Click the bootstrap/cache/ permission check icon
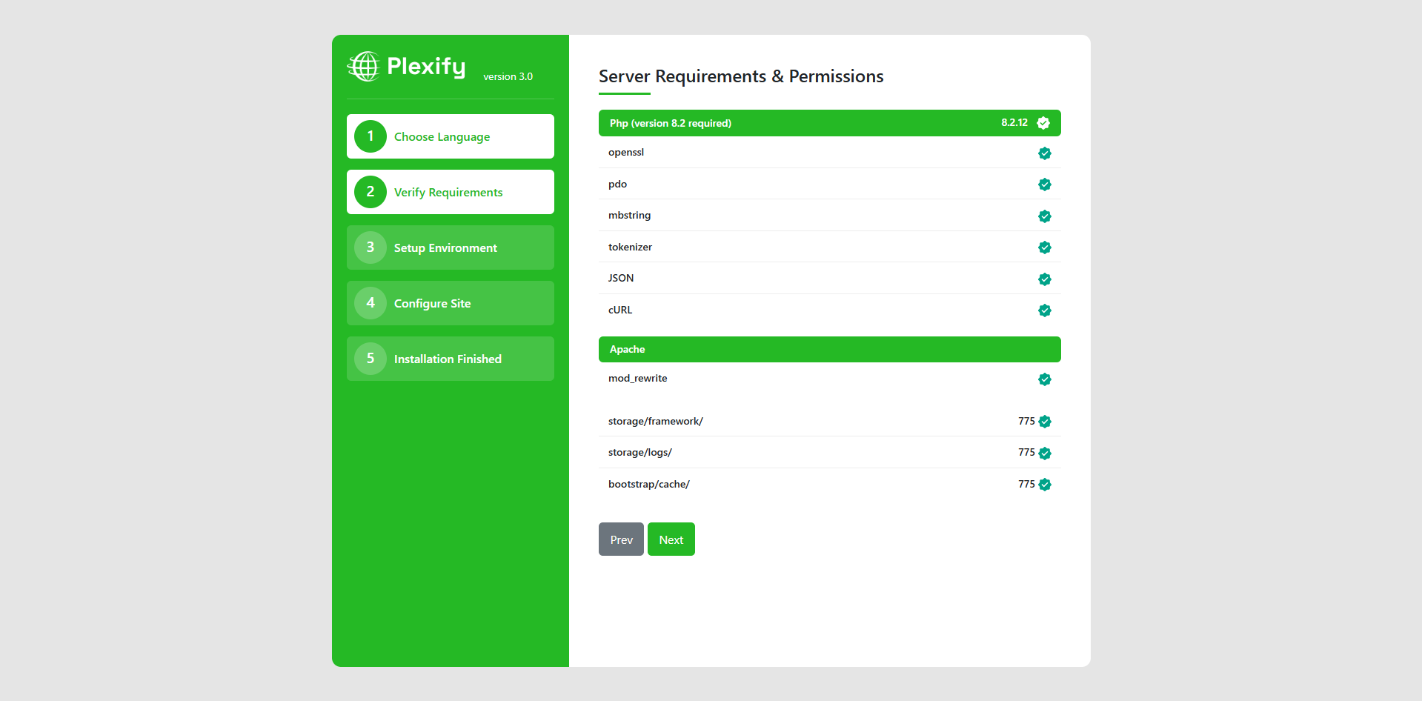The width and height of the screenshot is (1422, 701). tap(1045, 485)
